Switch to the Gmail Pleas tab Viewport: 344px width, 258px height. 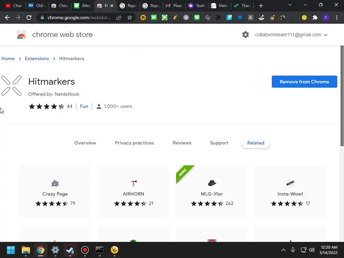tap(174, 6)
